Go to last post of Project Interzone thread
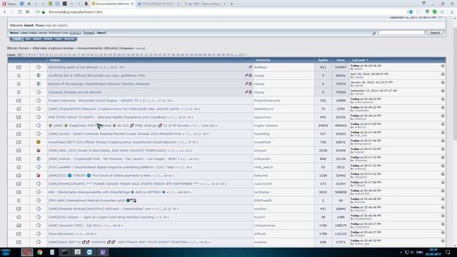The height and width of the screenshot is (257, 457). tap(443, 99)
